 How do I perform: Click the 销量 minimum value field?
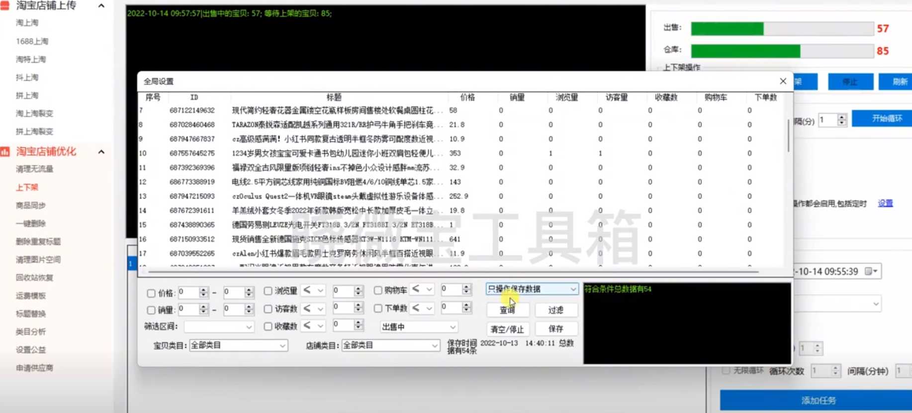click(x=188, y=310)
